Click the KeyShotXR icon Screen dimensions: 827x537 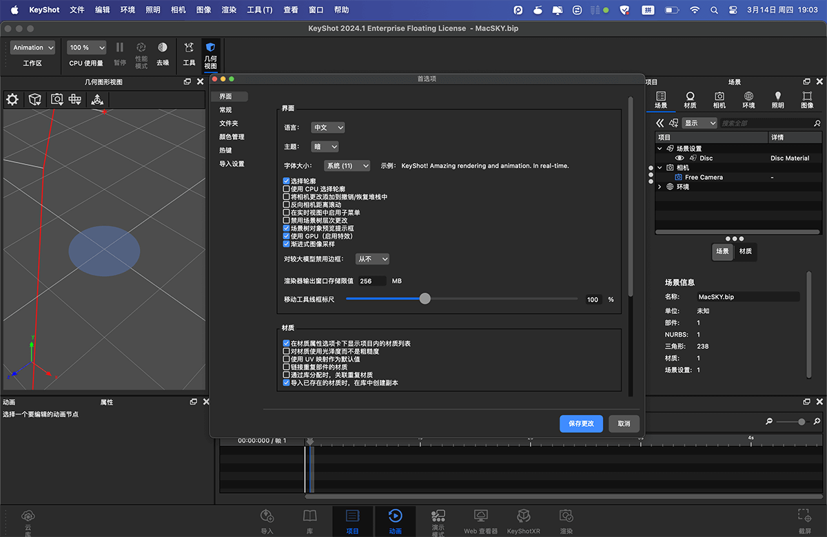pos(523,516)
